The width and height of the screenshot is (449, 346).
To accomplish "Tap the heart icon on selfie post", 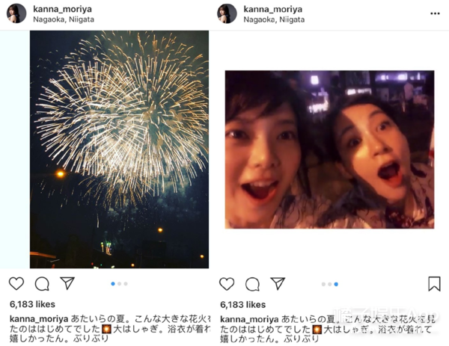I will pos(227,284).
